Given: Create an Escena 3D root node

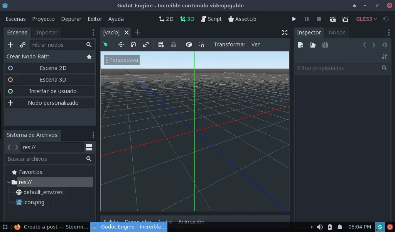Looking at the screenshot, I should (50, 80).
